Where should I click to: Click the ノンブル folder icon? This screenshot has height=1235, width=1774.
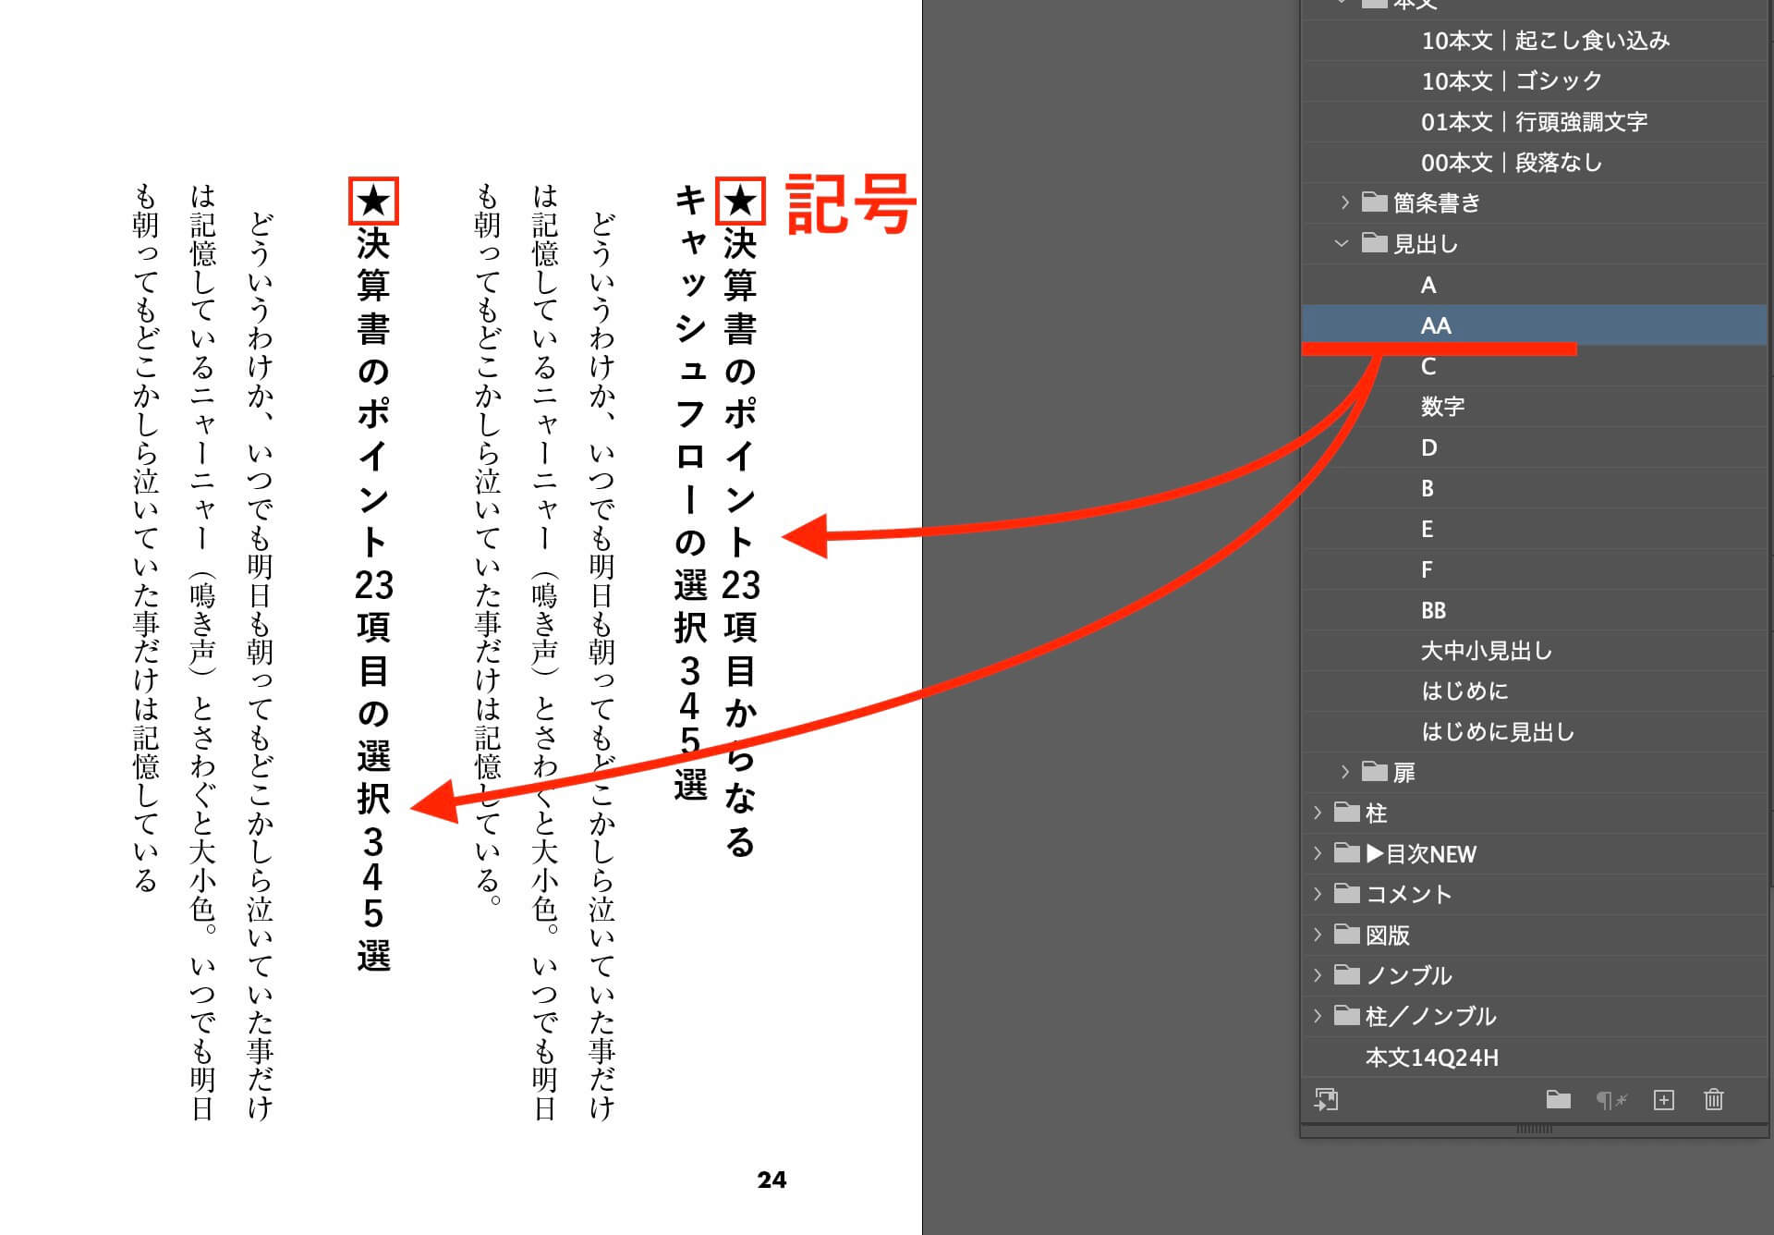point(1347,975)
